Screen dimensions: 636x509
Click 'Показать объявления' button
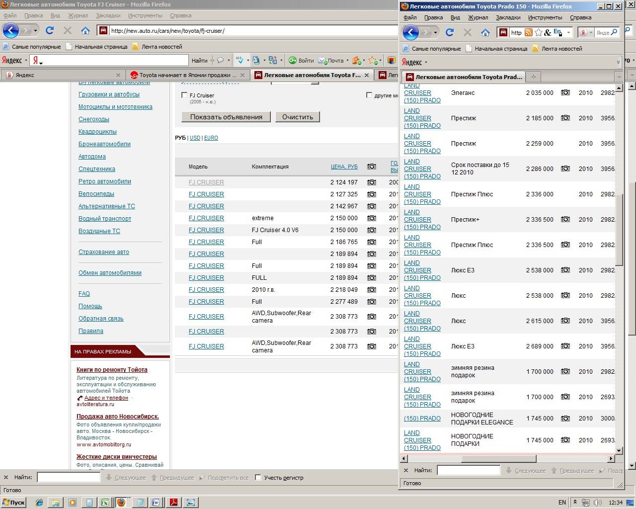226,117
